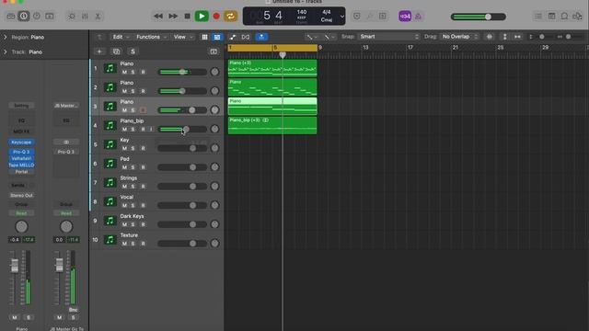Click the tempo value 140 in LCD

pyautogui.click(x=302, y=12)
